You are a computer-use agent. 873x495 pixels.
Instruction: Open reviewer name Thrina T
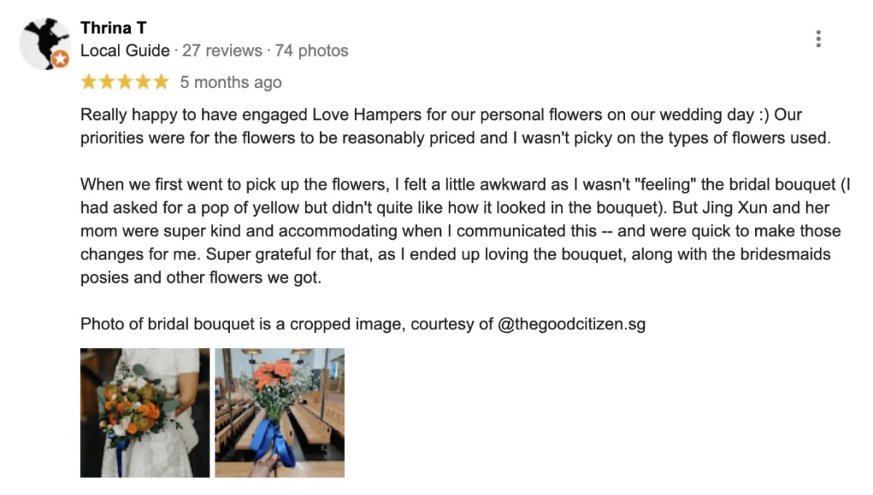click(x=113, y=28)
